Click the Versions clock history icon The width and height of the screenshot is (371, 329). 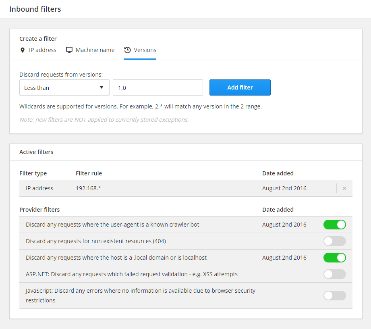[x=128, y=50]
